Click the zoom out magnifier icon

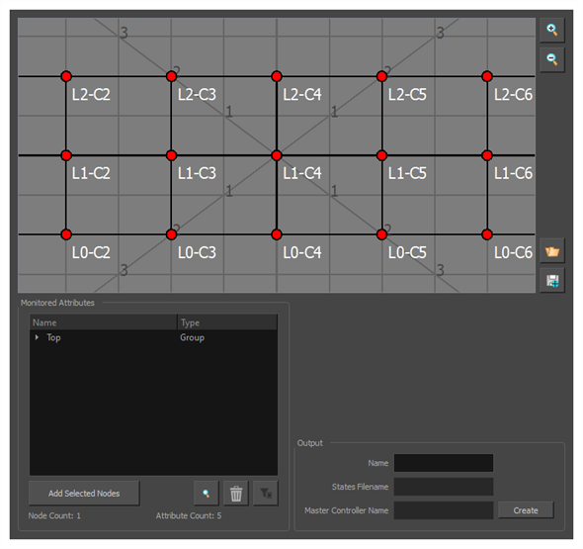[552, 59]
